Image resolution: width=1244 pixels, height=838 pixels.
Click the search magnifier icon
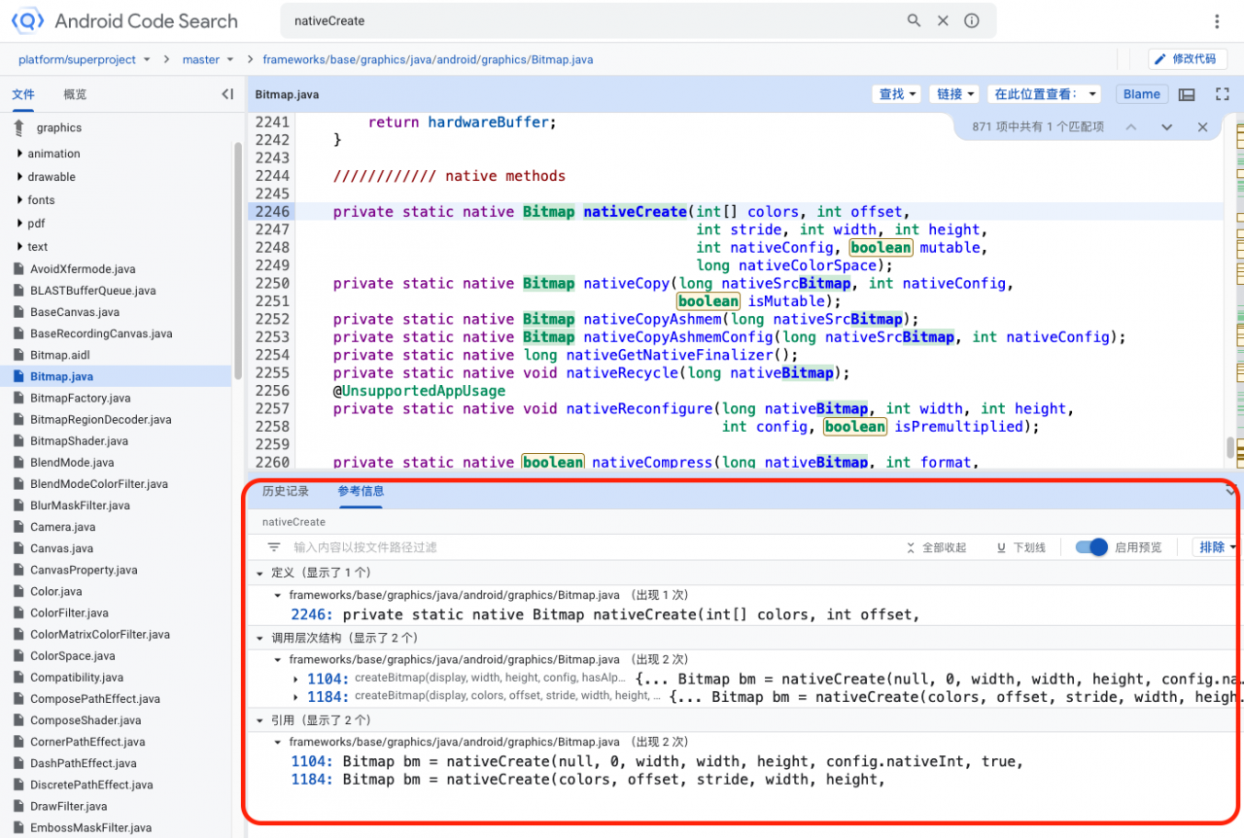click(x=914, y=20)
